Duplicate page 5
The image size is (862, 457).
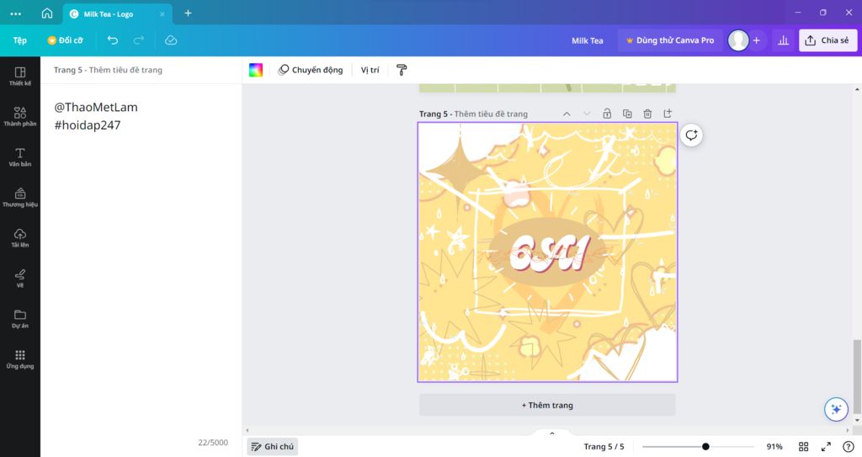point(627,114)
